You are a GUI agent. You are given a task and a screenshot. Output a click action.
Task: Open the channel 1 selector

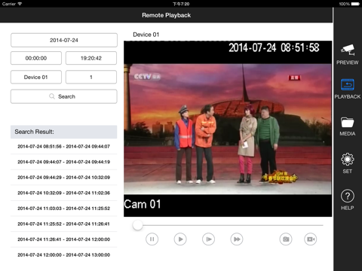(x=91, y=77)
